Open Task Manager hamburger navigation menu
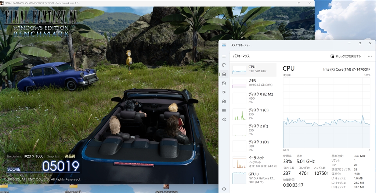The height and width of the screenshot is (193, 376). click(224, 56)
